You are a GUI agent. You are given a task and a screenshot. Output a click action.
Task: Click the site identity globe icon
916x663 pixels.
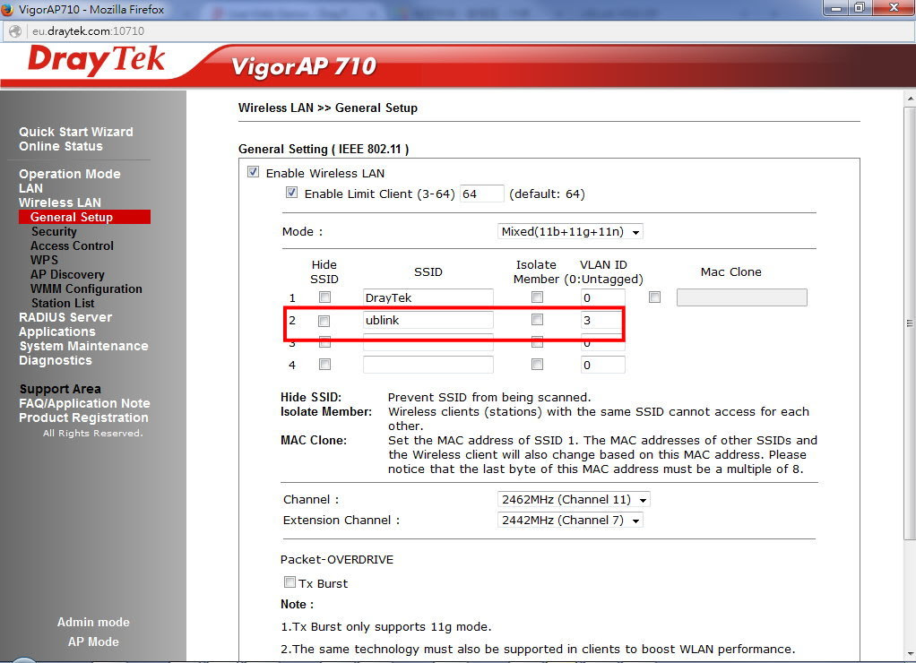coord(15,31)
